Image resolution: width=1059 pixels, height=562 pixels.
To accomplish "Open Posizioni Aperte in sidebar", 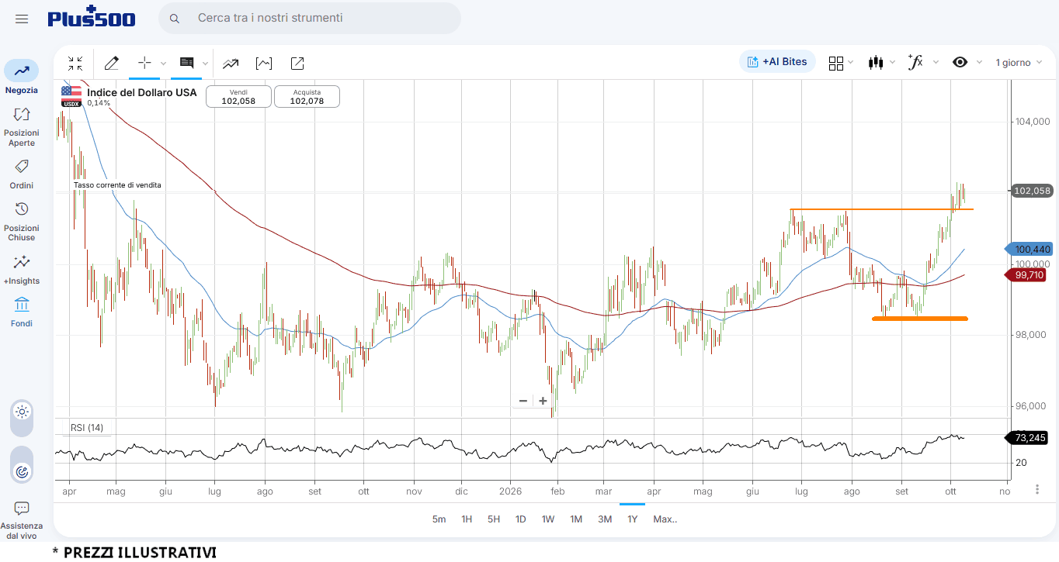I will (22, 126).
